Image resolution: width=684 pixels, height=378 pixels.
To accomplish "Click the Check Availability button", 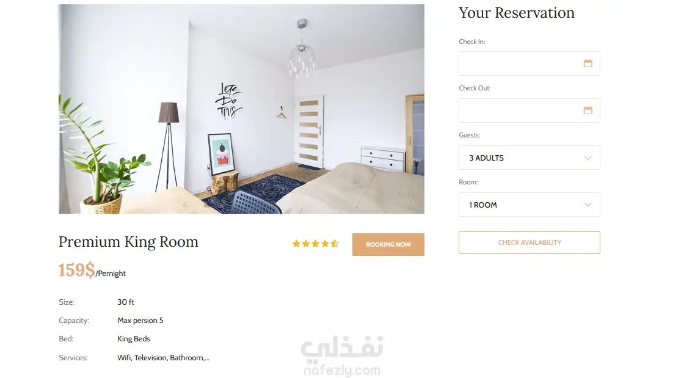I will tap(529, 243).
